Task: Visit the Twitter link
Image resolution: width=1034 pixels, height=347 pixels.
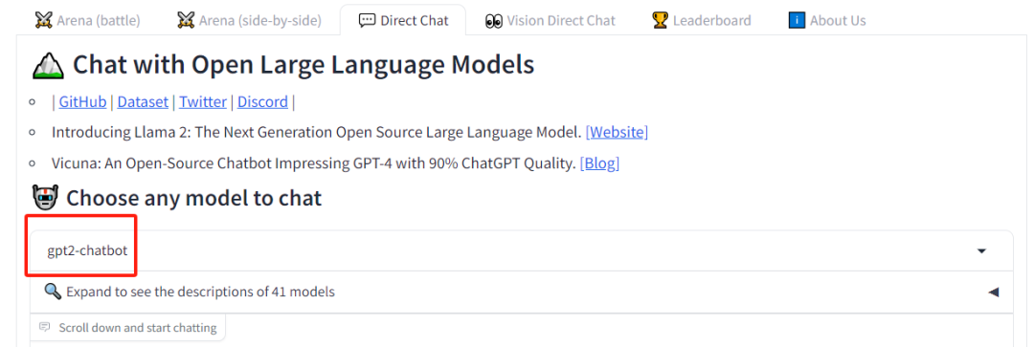Action: tap(202, 102)
